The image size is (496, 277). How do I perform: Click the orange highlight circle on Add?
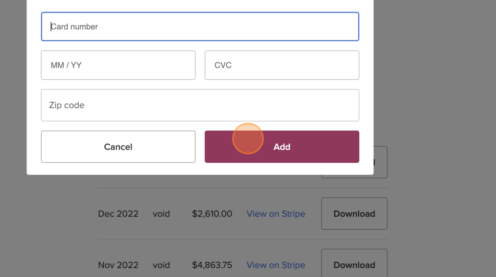coord(248,138)
